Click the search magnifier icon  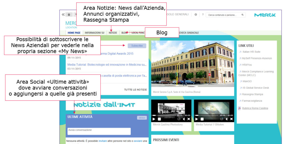point(242,15)
